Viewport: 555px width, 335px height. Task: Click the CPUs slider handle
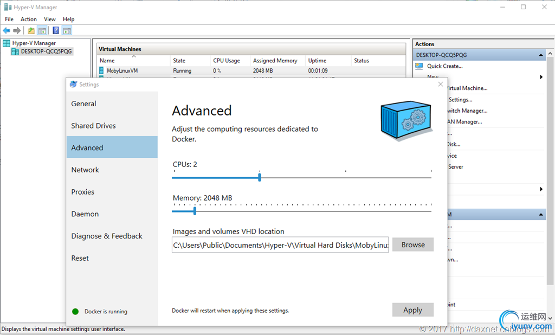click(260, 177)
